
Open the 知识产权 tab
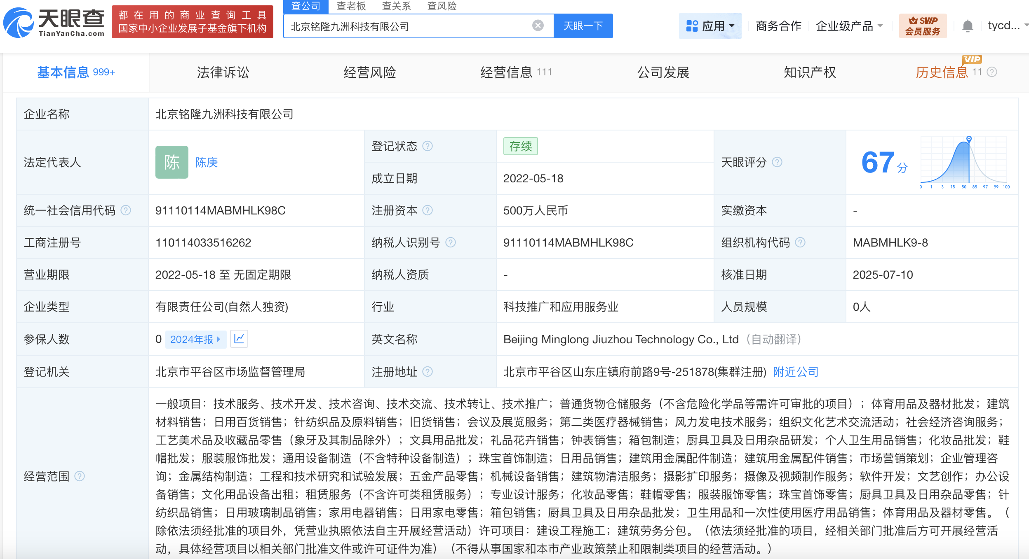click(x=809, y=72)
